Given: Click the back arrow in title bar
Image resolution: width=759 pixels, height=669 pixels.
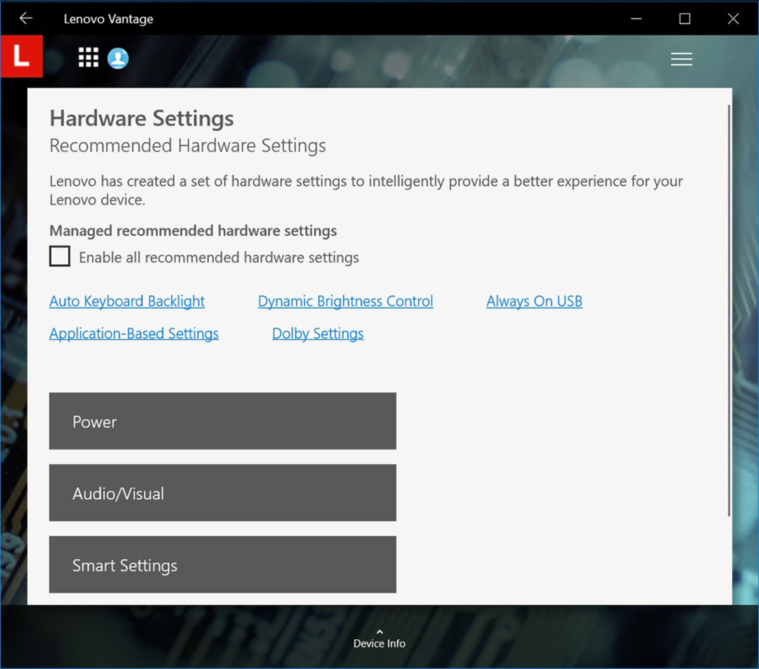Looking at the screenshot, I should (26, 18).
